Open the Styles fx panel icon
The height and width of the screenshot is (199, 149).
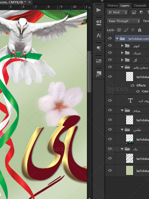(x=99, y=74)
